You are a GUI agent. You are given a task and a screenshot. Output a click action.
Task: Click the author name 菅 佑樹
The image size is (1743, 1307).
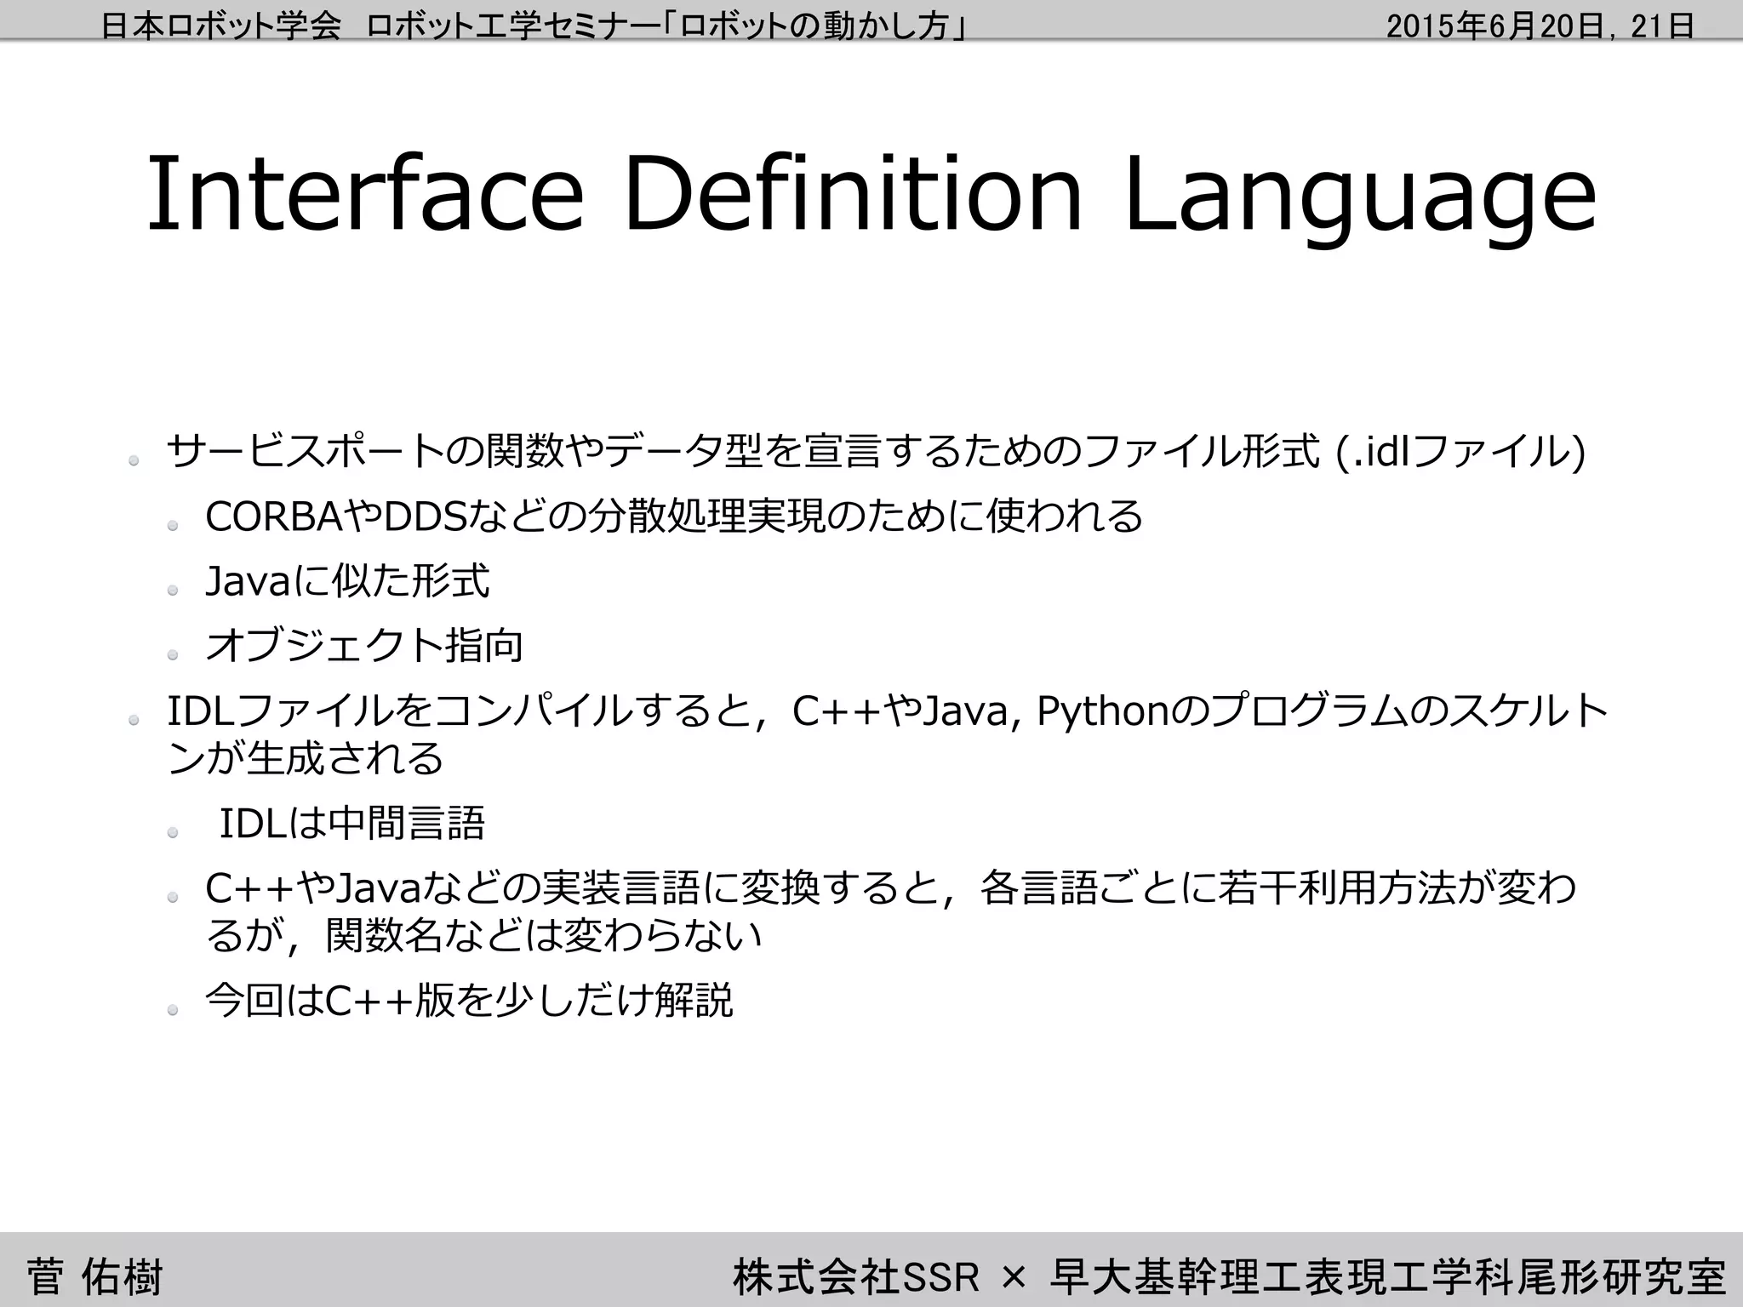click(x=94, y=1276)
